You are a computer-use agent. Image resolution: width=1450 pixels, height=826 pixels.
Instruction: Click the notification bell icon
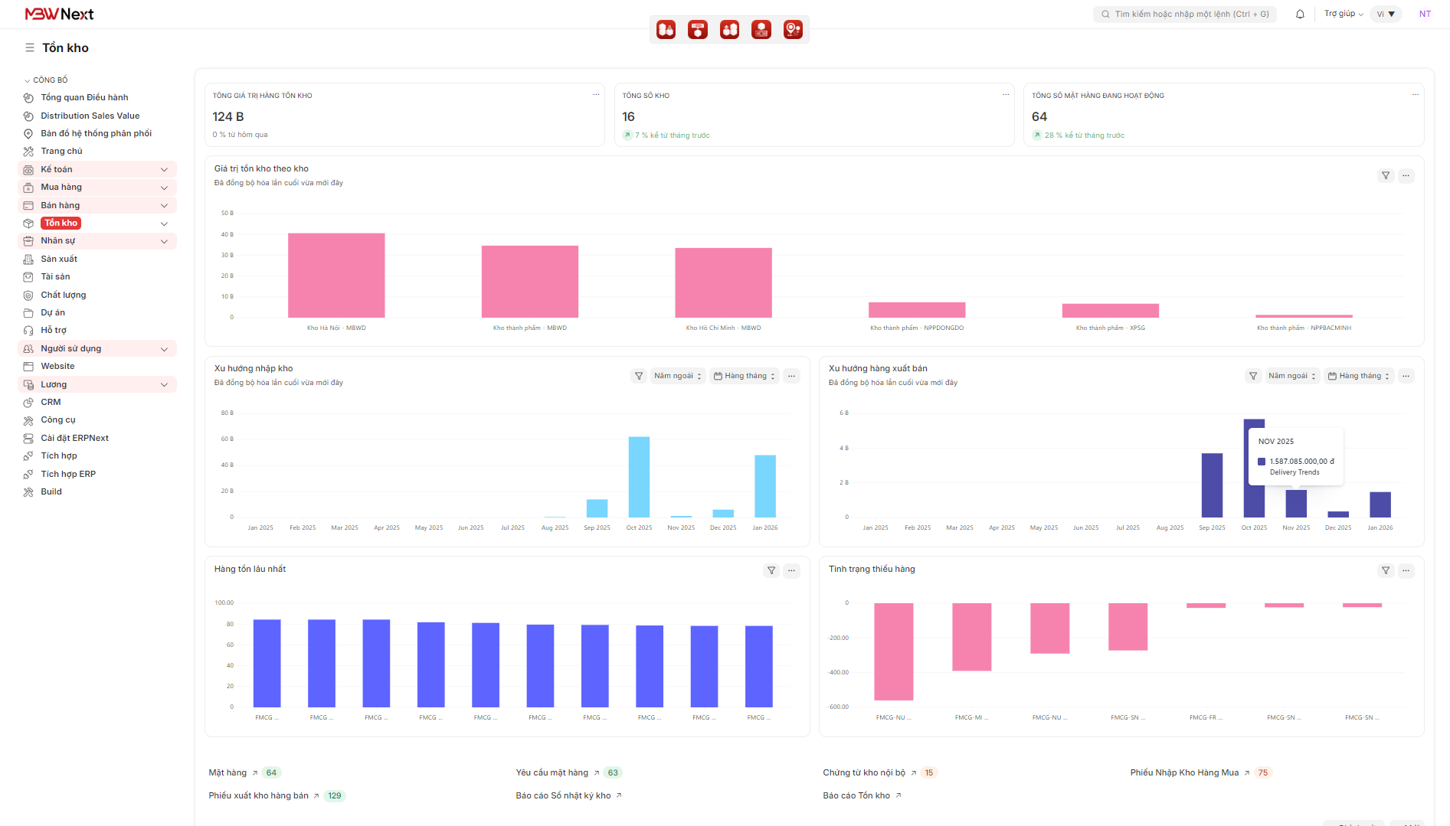pos(1300,14)
